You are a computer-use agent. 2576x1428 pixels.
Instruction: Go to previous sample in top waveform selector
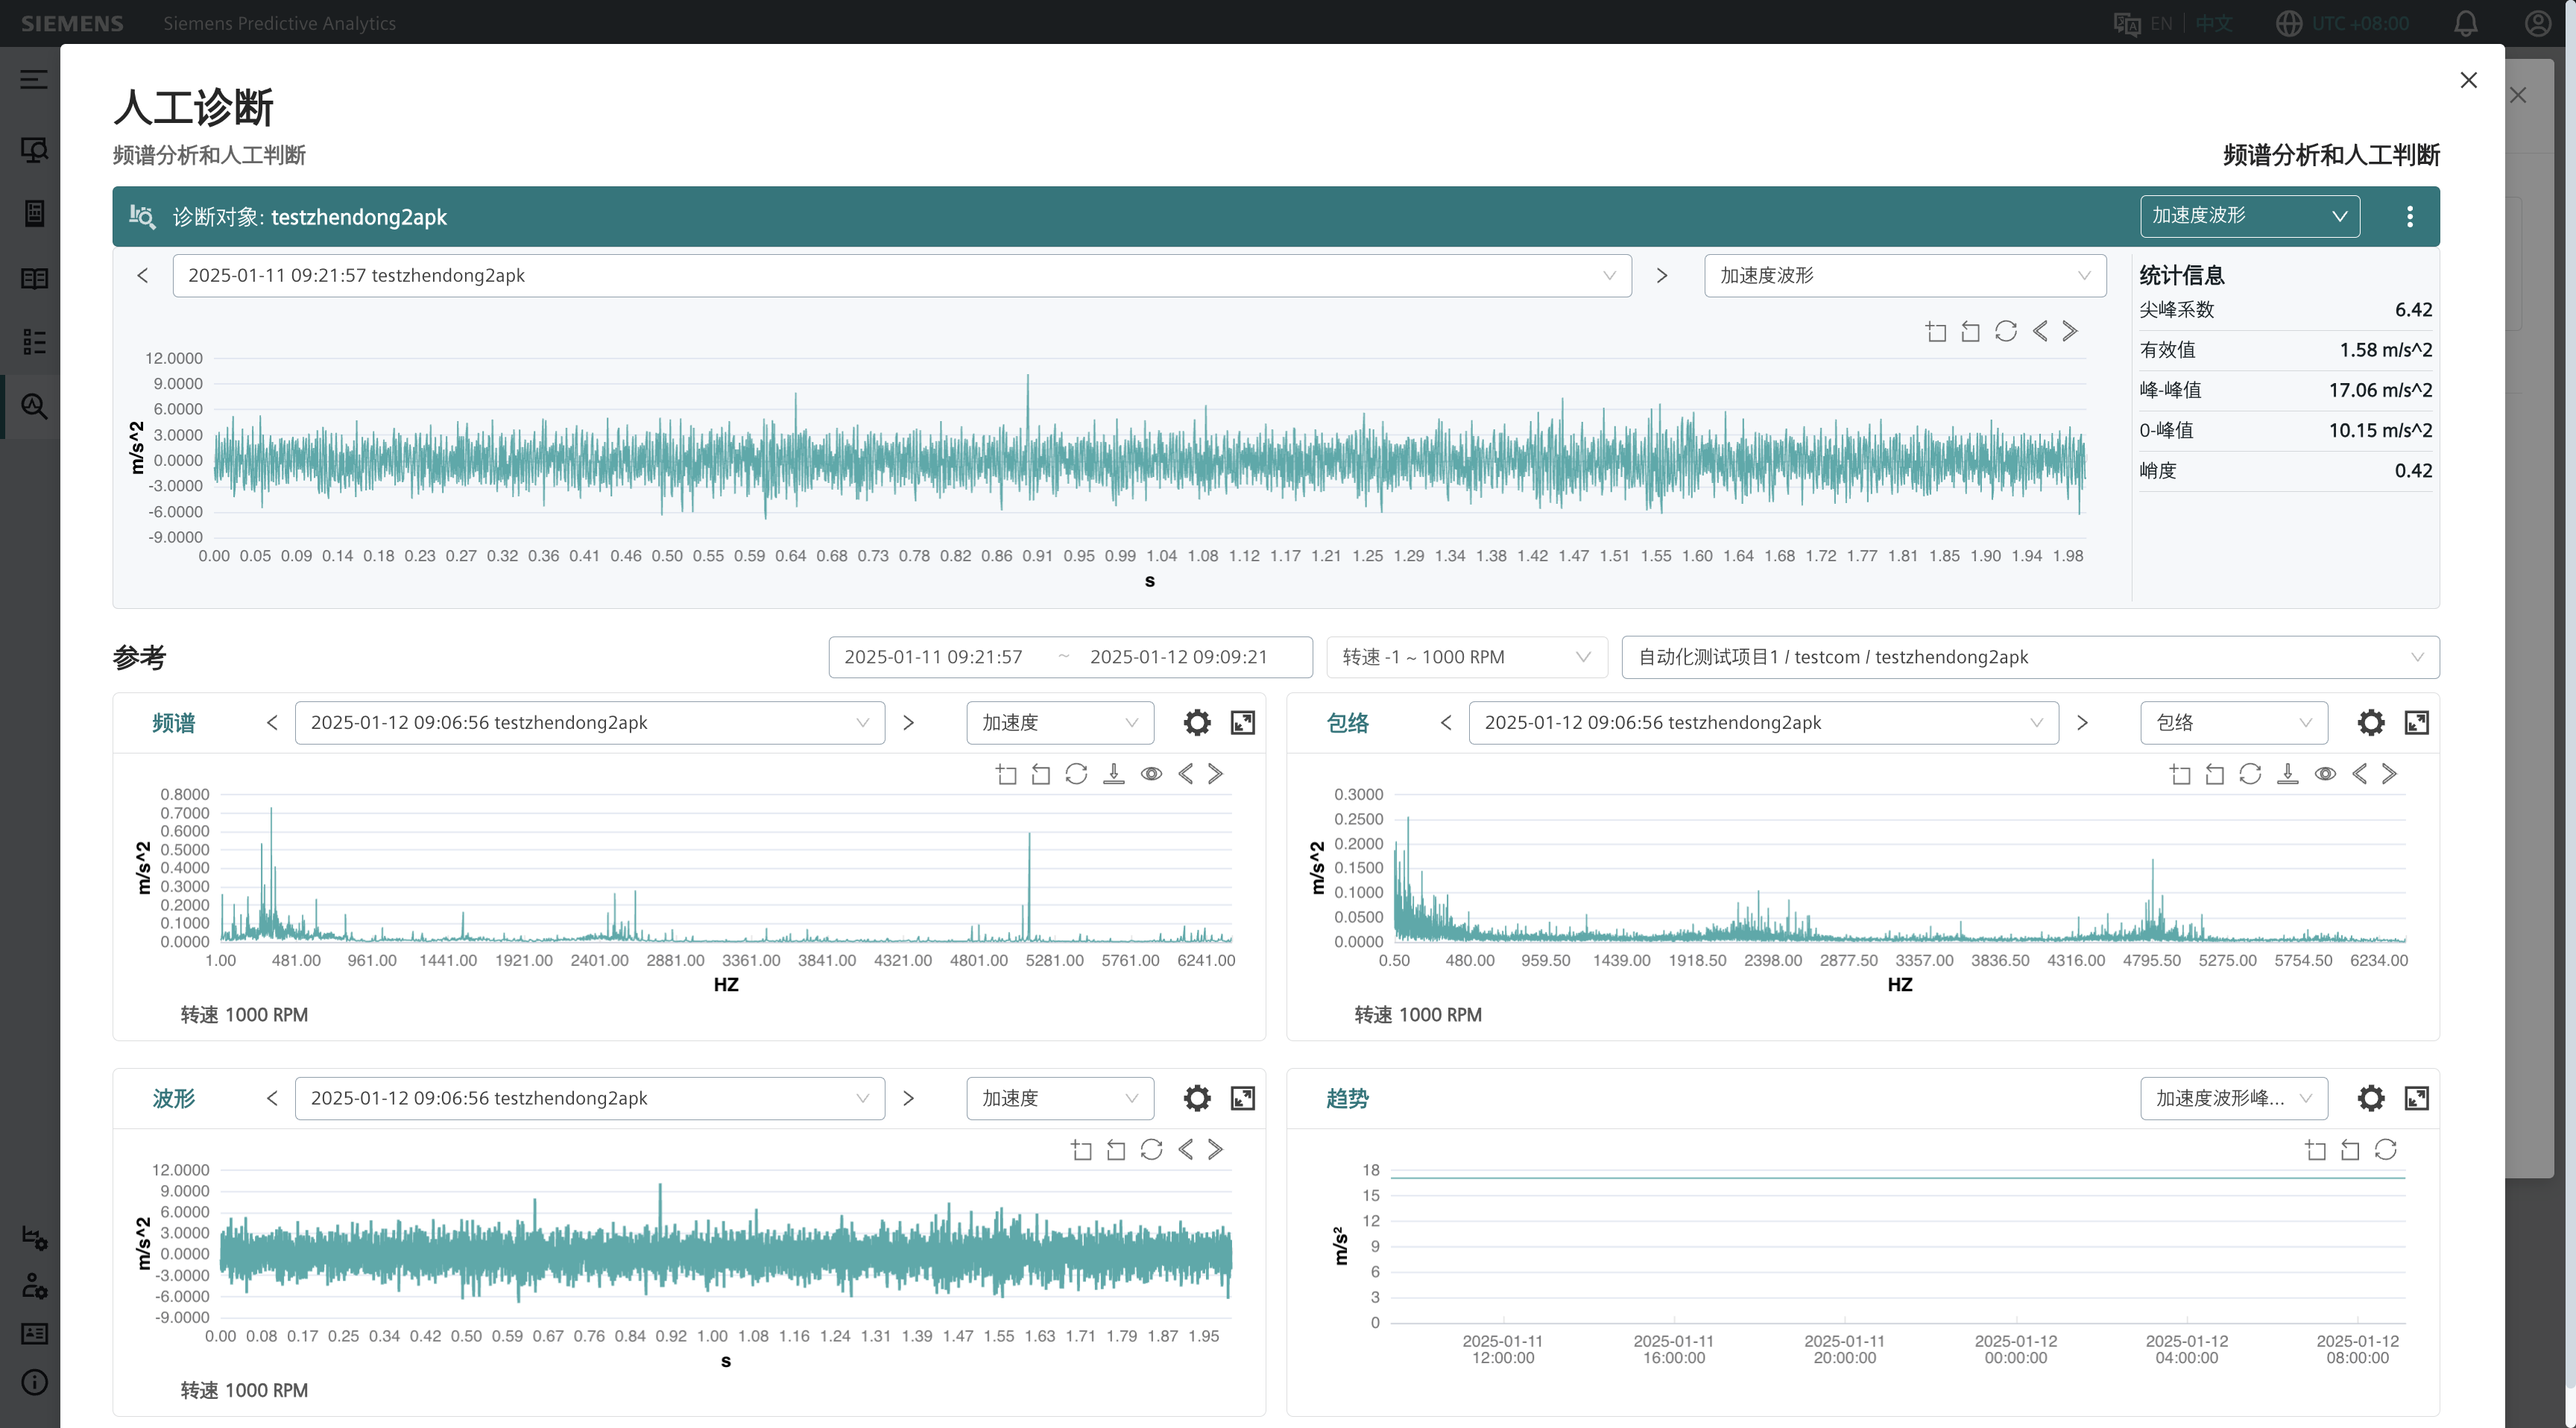tap(143, 275)
